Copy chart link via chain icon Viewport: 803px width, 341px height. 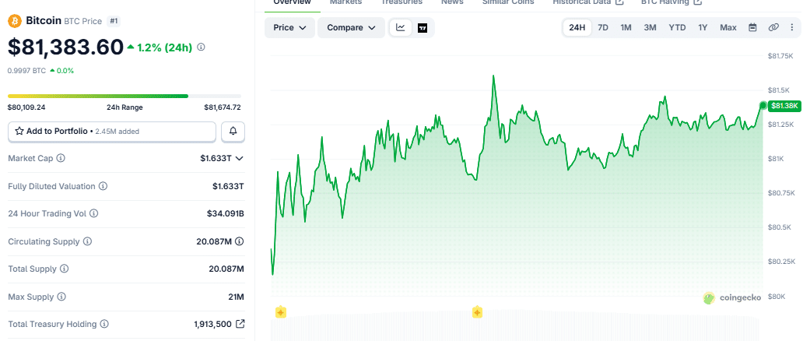coord(773,28)
